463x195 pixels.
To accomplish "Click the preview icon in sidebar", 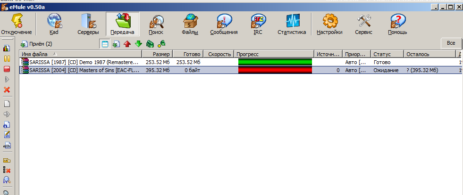I will pos(7,114).
